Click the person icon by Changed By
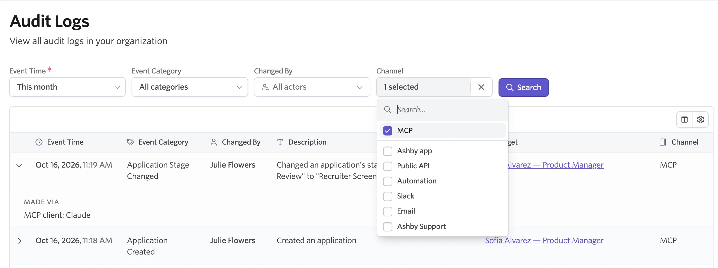 click(x=214, y=142)
